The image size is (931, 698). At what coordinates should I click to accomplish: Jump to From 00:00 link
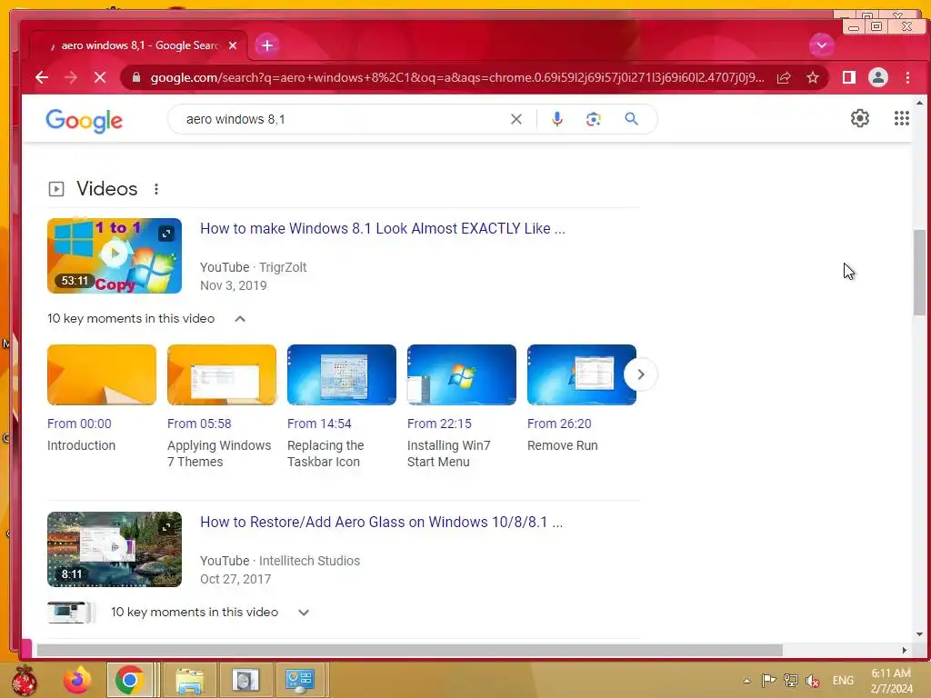79,424
